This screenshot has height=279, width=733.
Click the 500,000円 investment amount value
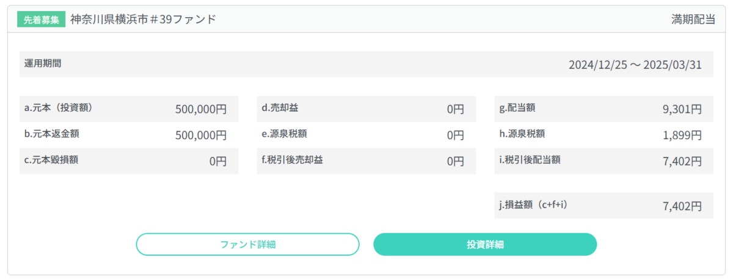[200, 110]
